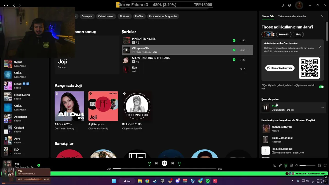This screenshot has height=185, width=329.
Task: Select queued song Bizim Zamanımız
Action: tap(294, 140)
